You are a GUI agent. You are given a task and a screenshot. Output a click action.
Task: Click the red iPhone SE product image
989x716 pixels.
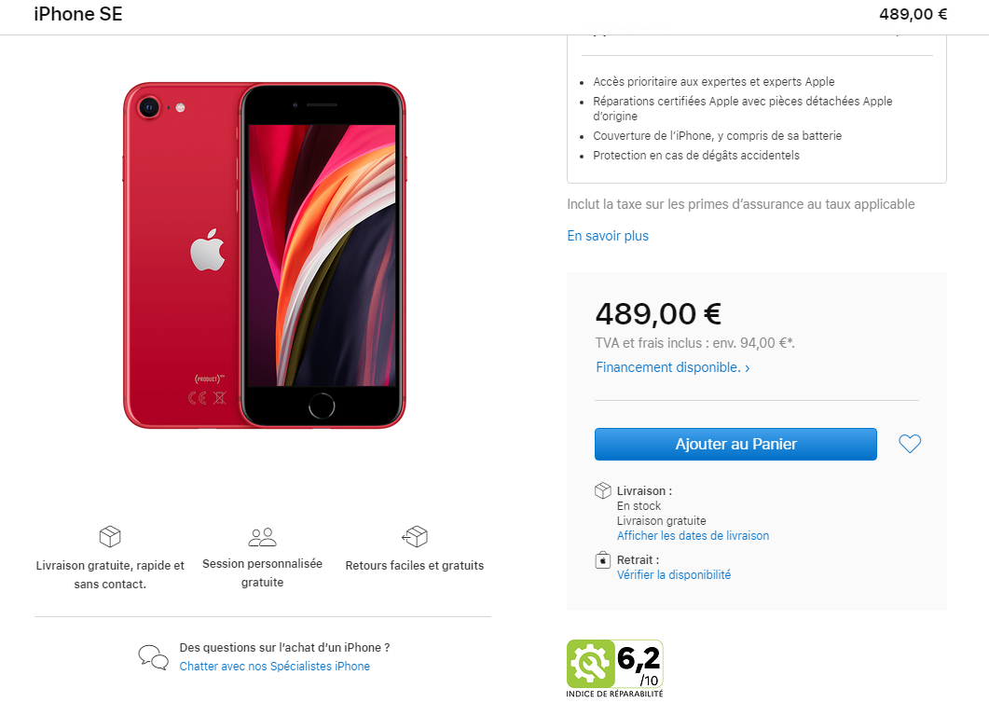[x=265, y=255]
